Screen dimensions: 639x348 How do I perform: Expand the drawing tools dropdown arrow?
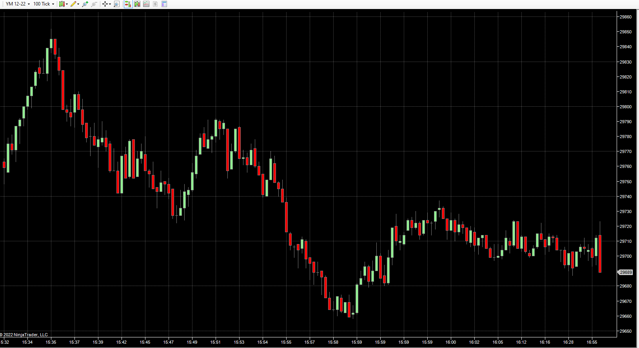click(x=78, y=4)
